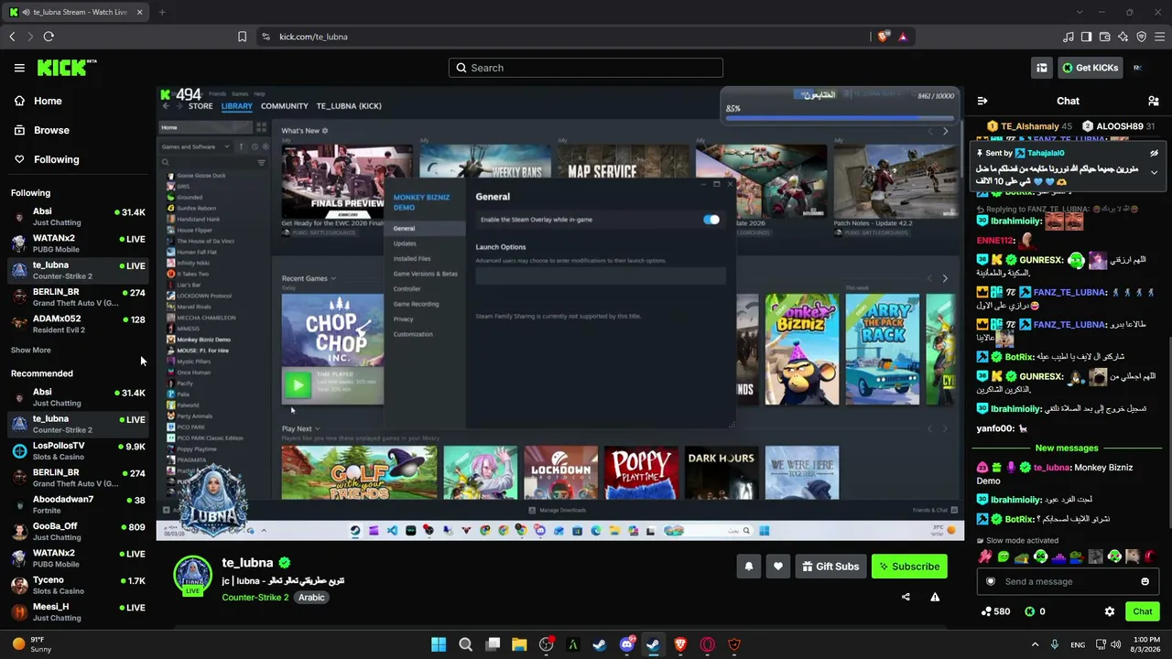
Task: Select Updates in Steam properties dialog
Action: pyautogui.click(x=405, y=243)
